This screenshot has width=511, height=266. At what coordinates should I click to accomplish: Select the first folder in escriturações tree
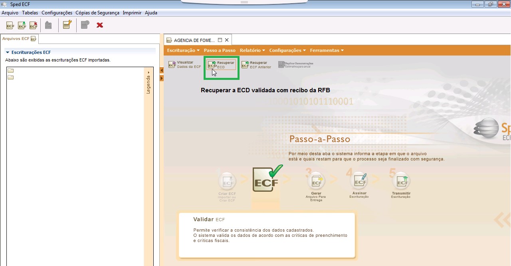click(x=11, y=71)
